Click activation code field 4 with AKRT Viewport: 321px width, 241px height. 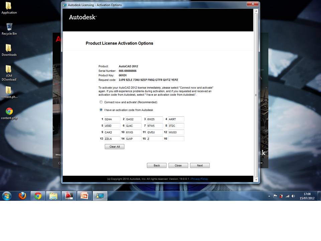176,119
